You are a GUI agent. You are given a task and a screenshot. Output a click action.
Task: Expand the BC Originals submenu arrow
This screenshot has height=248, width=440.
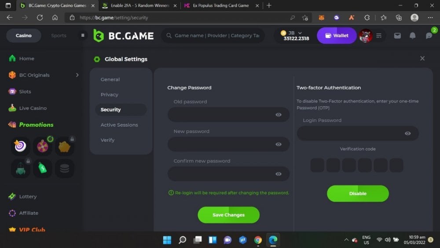pos(77,75)
